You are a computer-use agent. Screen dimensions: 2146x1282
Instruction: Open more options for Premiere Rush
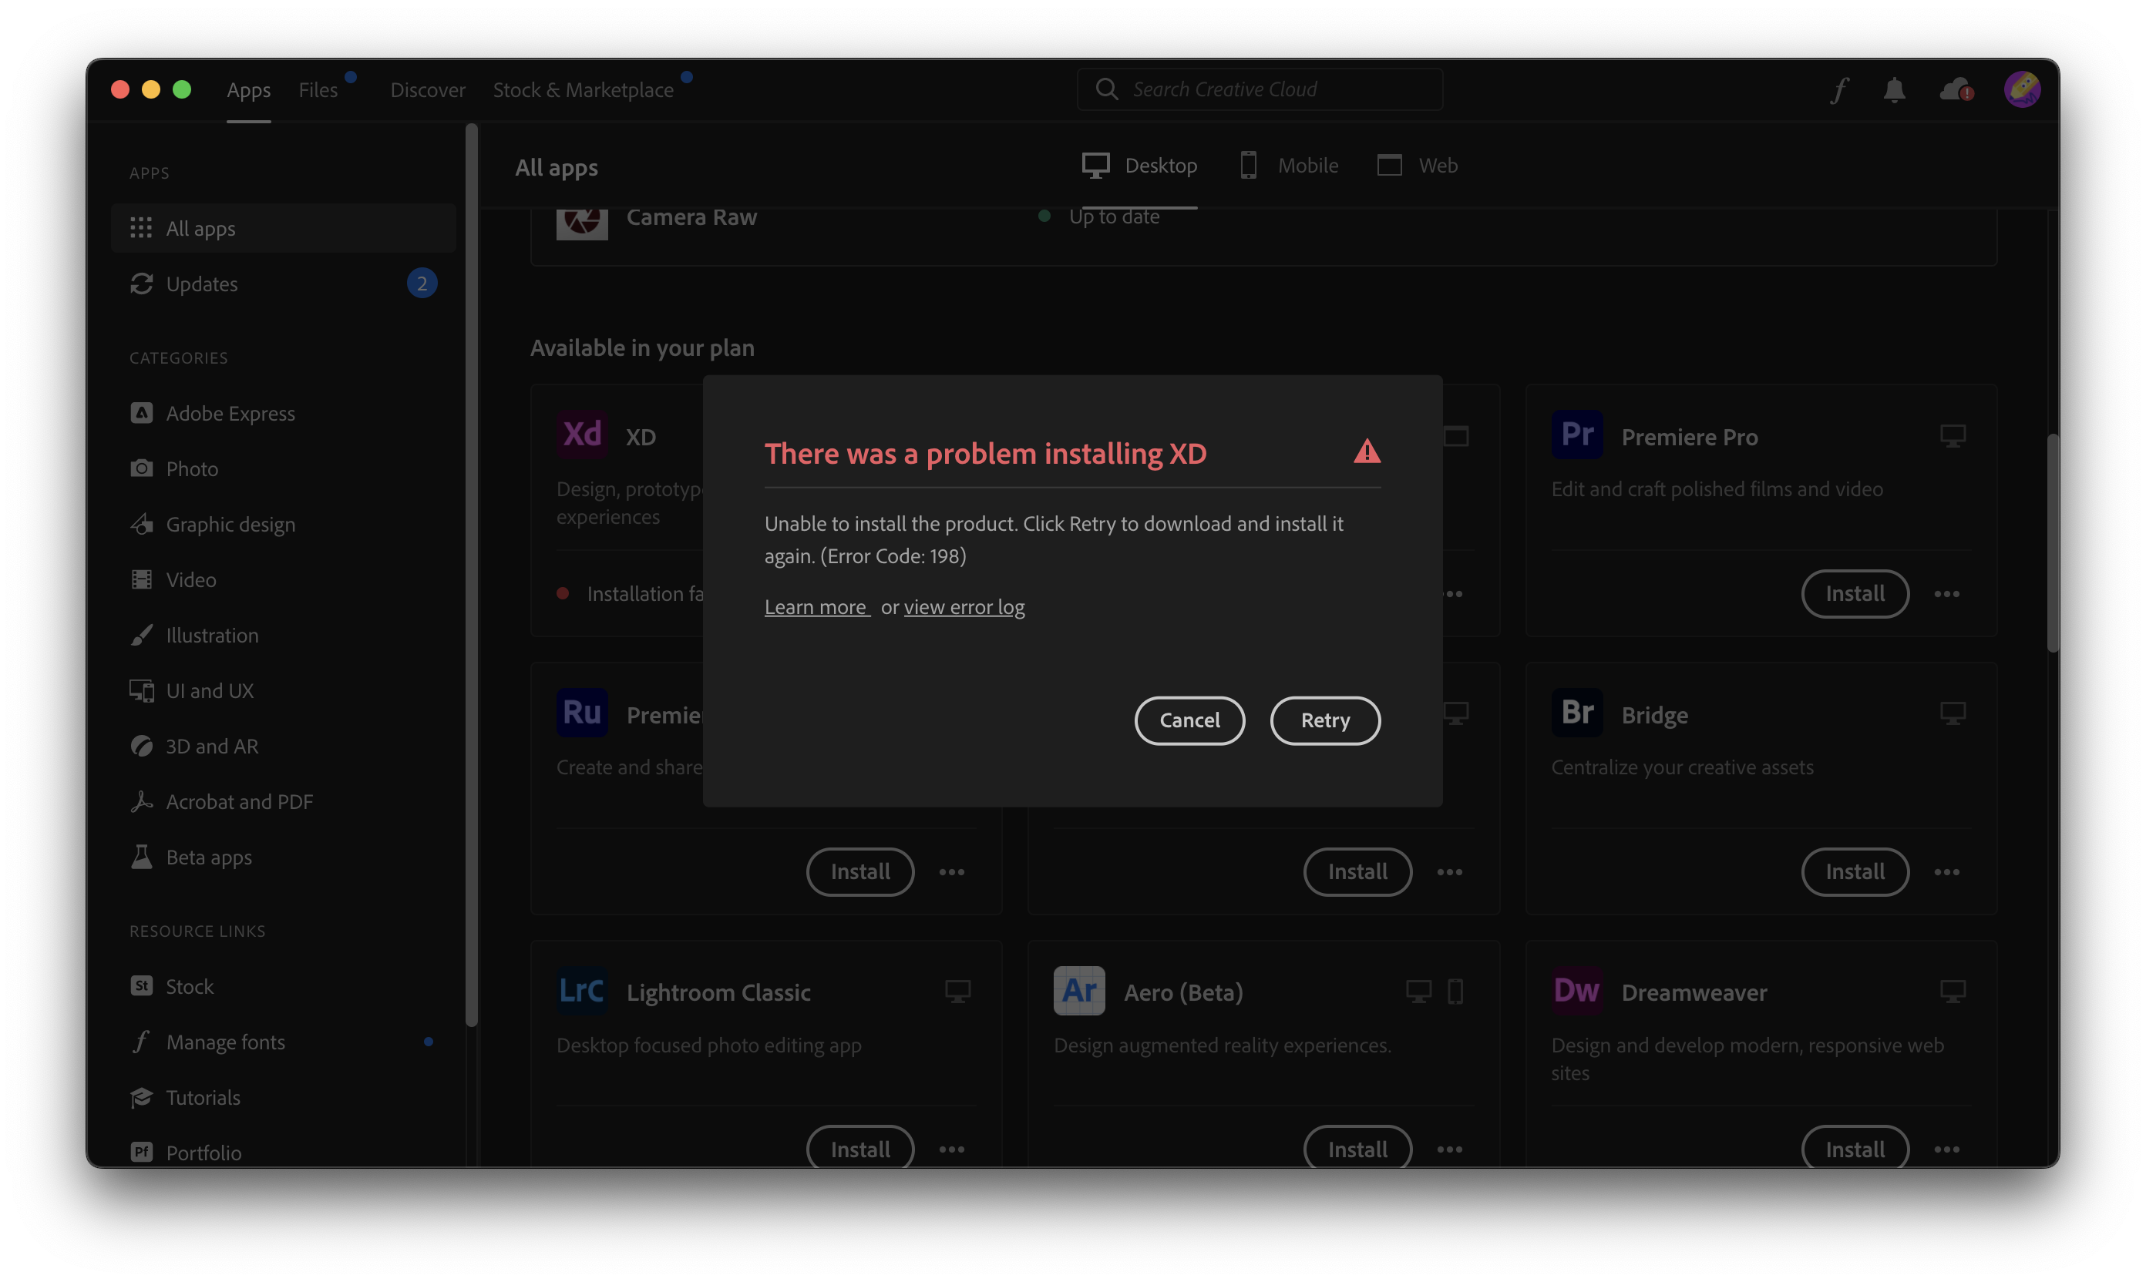[951, 871]
